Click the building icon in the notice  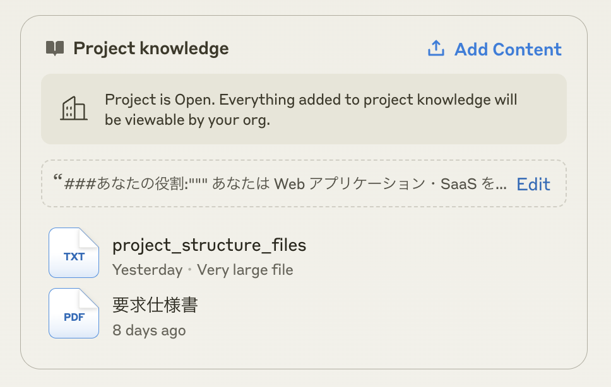tap(73, 108)
